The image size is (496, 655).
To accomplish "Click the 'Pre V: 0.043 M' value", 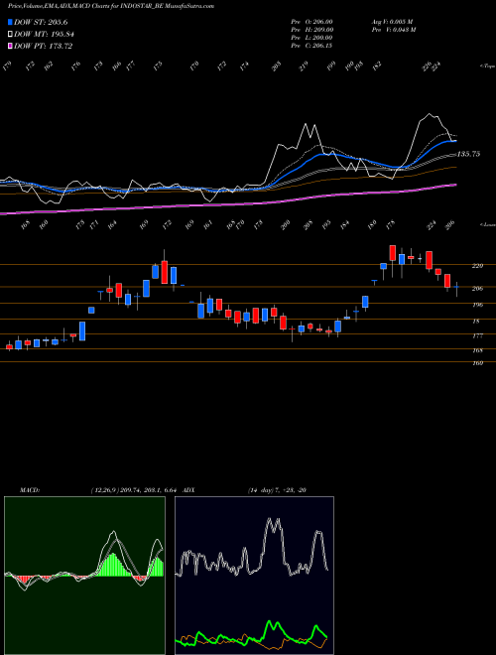I will click(x=394, y=30).
